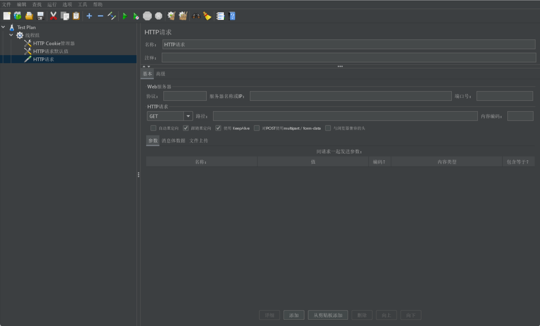Click the Search binoculars icon
The height and width of the screenshot is (326, 540).
point(196,16)
